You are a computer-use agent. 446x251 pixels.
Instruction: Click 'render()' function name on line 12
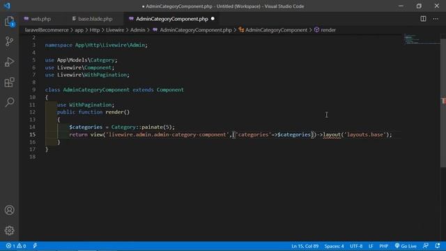tap(118, 112)
